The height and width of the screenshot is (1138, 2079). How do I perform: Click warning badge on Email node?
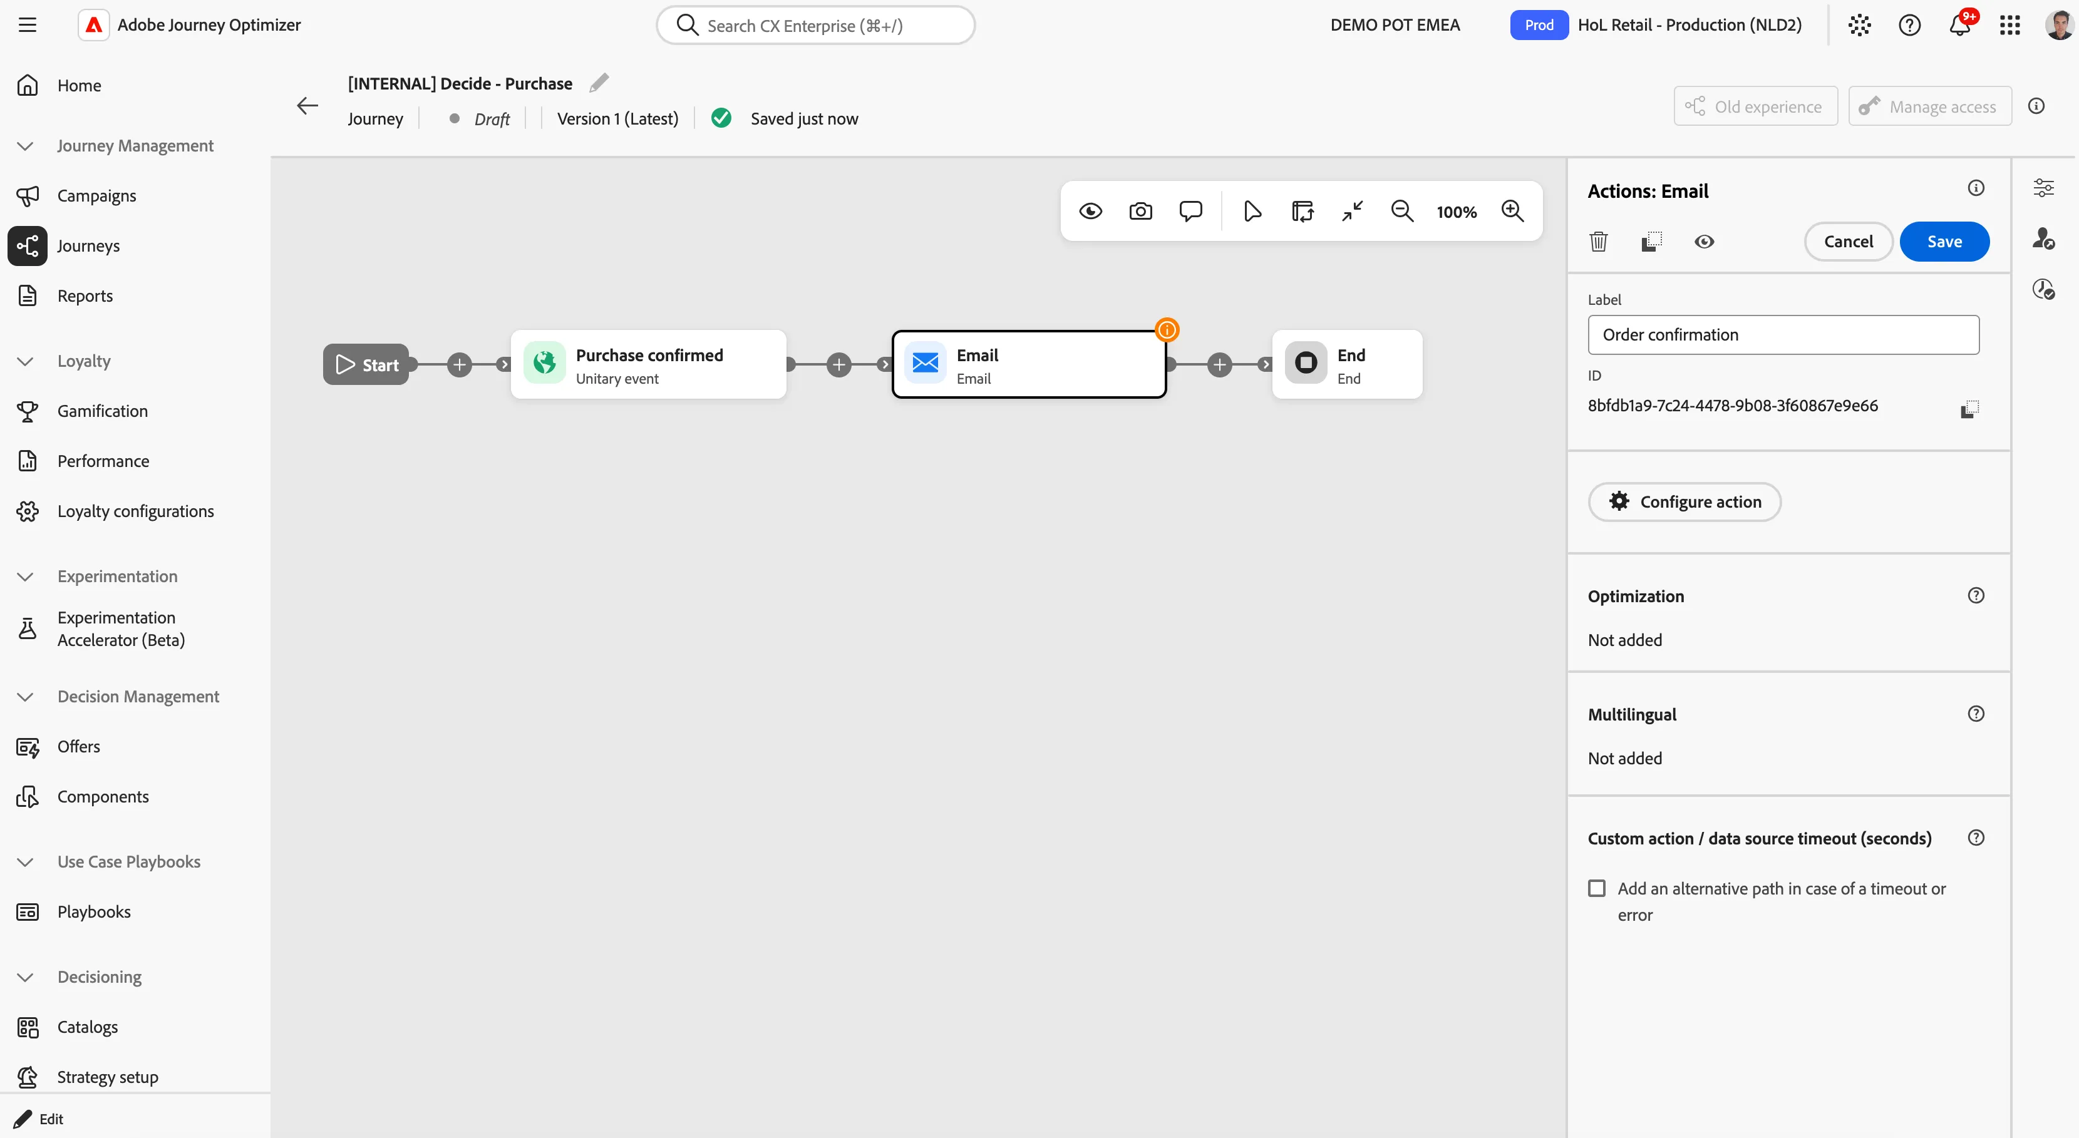1167,330
